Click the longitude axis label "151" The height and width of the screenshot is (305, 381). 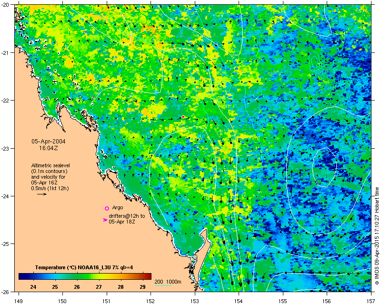point(107,301)
